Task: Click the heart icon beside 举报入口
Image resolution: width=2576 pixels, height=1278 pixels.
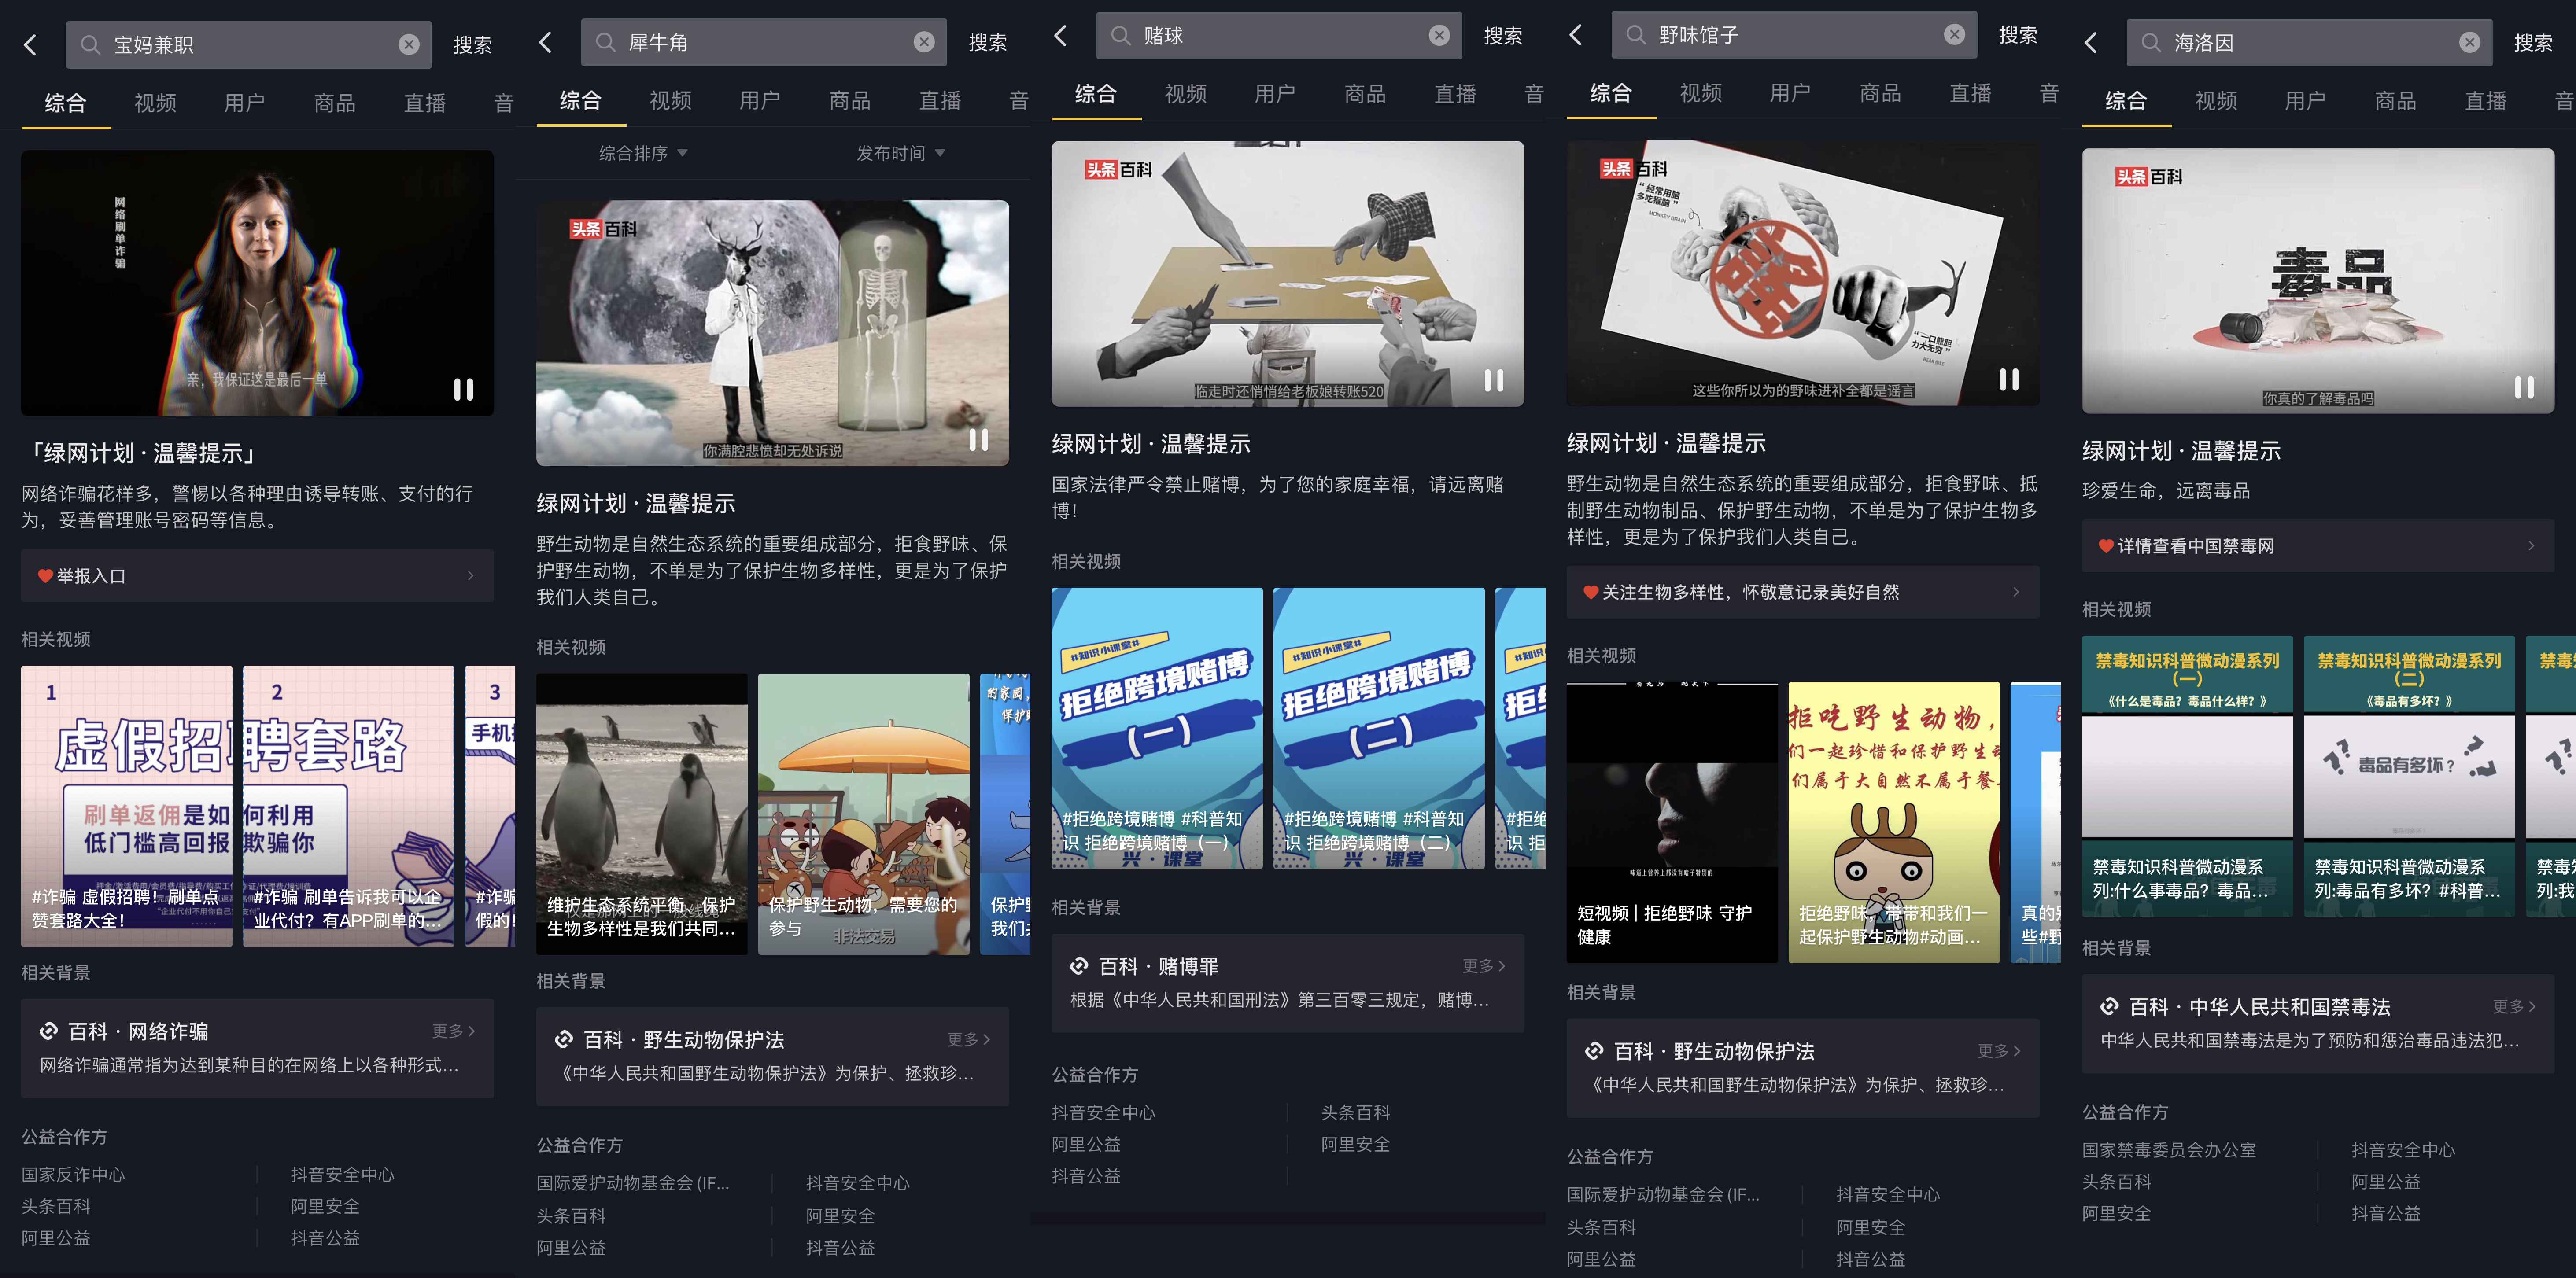Action: click(x=45, y=576)
